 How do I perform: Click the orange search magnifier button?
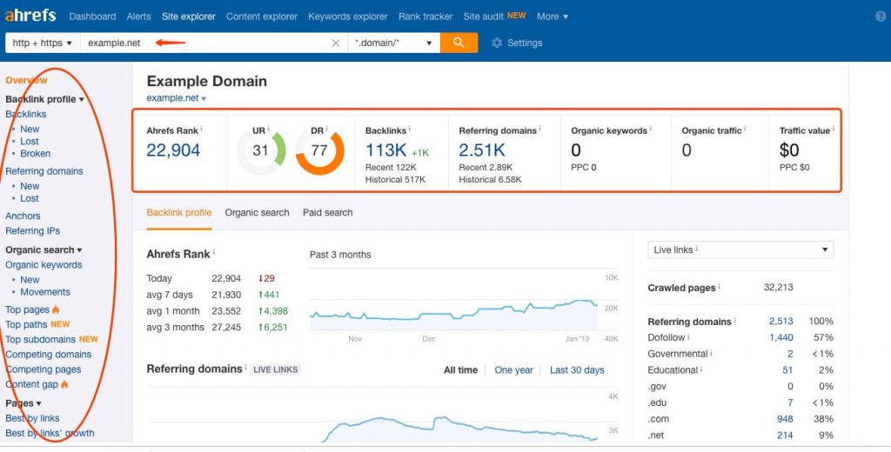click(x=459, y=43)
